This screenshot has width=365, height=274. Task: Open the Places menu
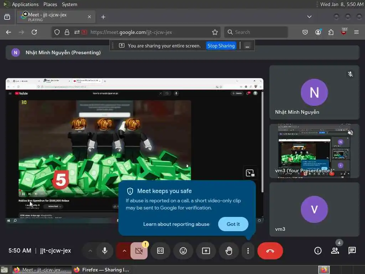(x=50, y=4)
